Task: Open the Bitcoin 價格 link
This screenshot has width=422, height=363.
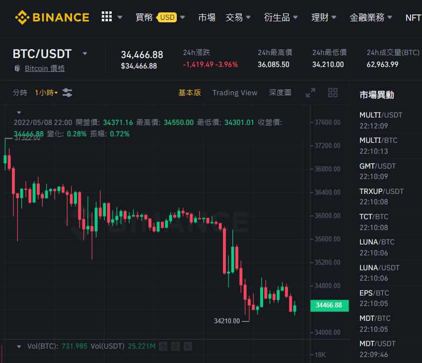Action: pos(45,68)
